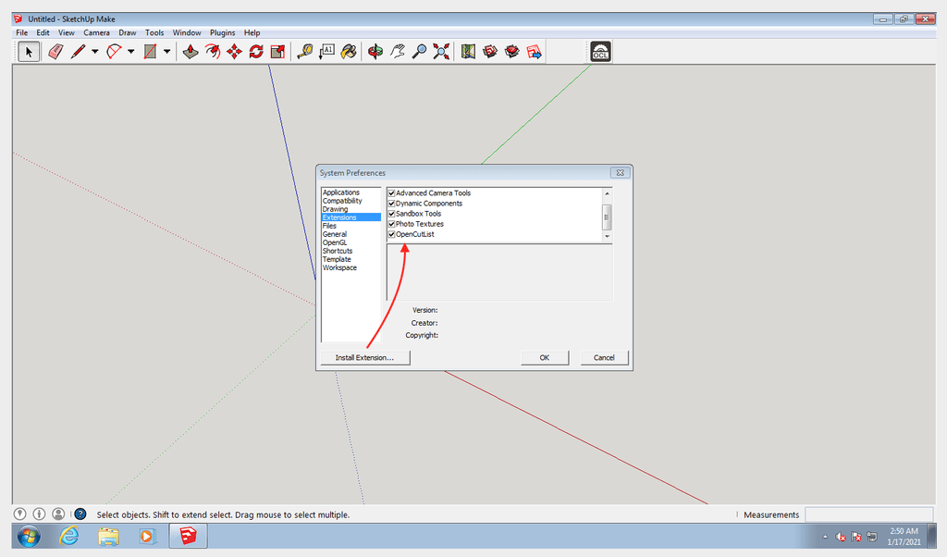The width and height of the screenshot is (947, 557).
Task: Activate the Orbit tool
Action: point(375,52)
